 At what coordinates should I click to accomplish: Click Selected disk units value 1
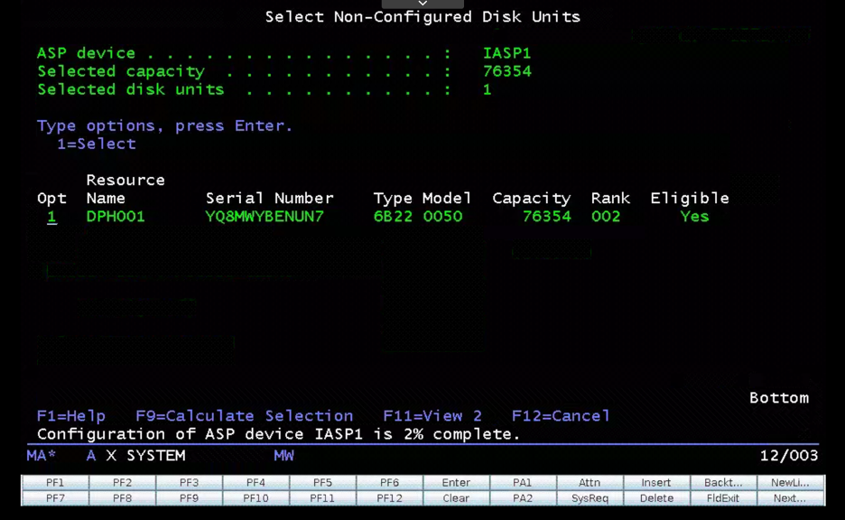tap(487, 89)
